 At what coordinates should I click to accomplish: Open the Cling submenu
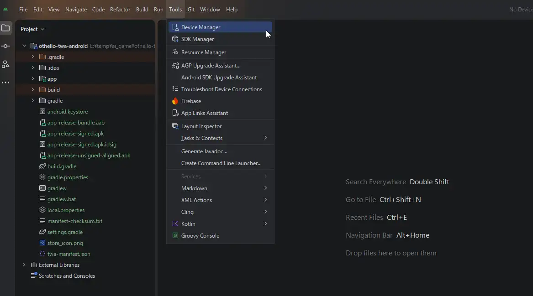[x=220, y=212]
